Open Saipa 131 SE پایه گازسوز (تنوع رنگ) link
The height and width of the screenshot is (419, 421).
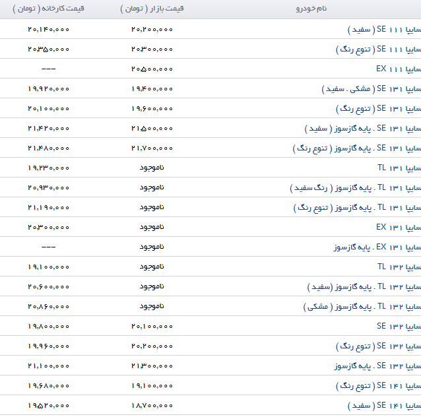coord(357,148)
